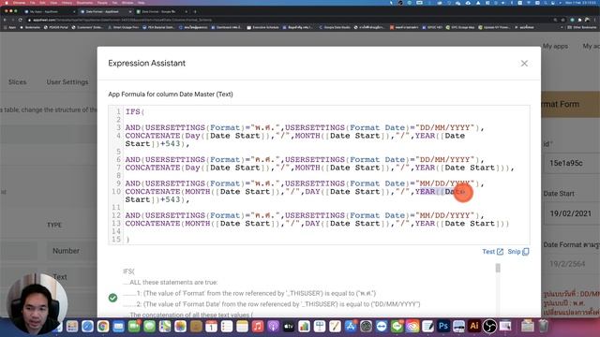Open My apps in the AppSheet header
This screenshot has height=337, width=600.
[555, 46]
